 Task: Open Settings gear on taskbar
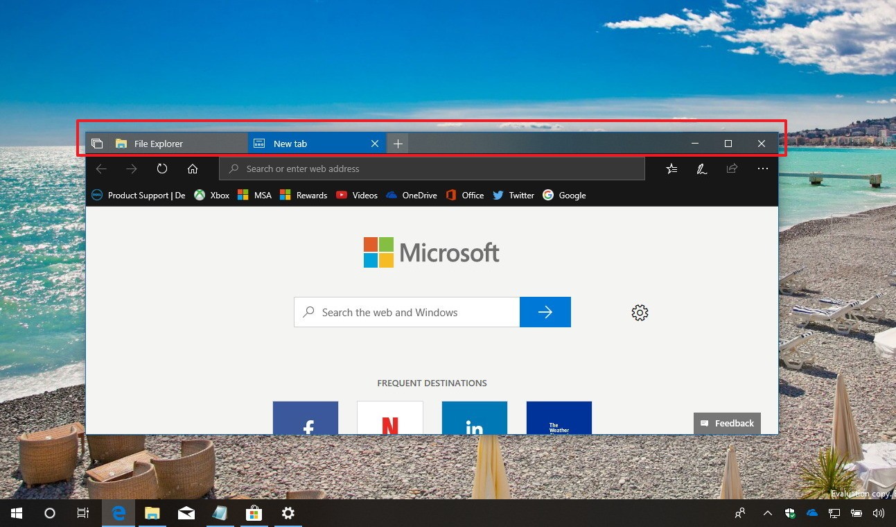[288, 513]
